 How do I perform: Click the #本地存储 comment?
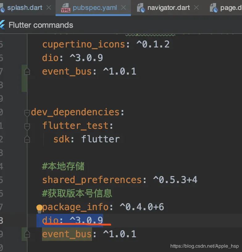point(63,166)
